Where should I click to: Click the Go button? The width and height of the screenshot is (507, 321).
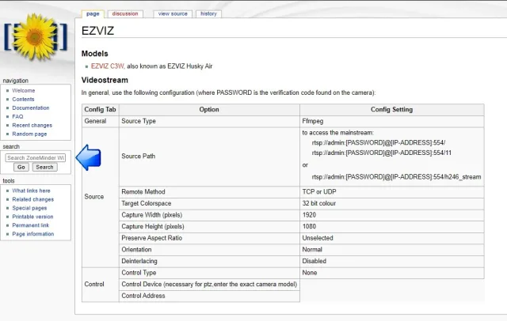pyautogui.click(x=21, y=167)
